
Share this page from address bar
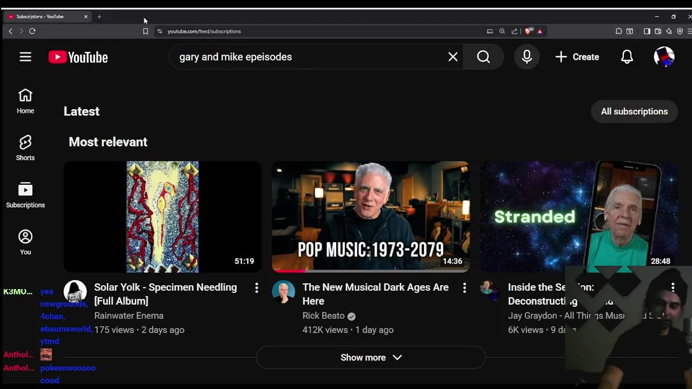coord(514,31)
